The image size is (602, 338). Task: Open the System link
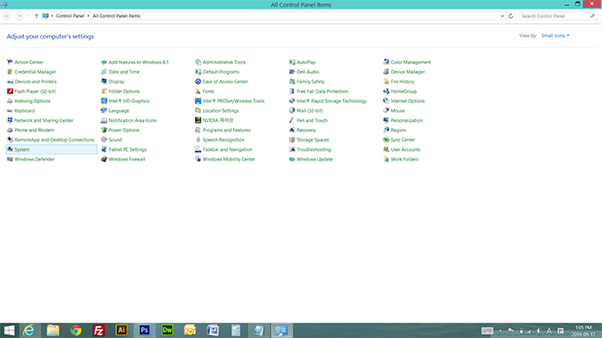[x=21, y=149]
